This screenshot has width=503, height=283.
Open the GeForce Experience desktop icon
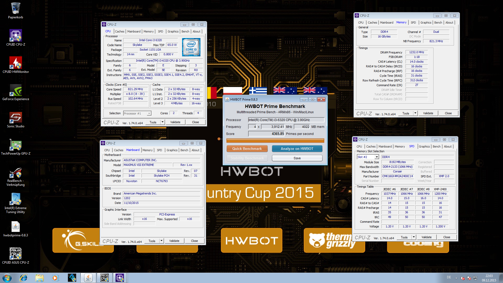(x=15, y=92)
